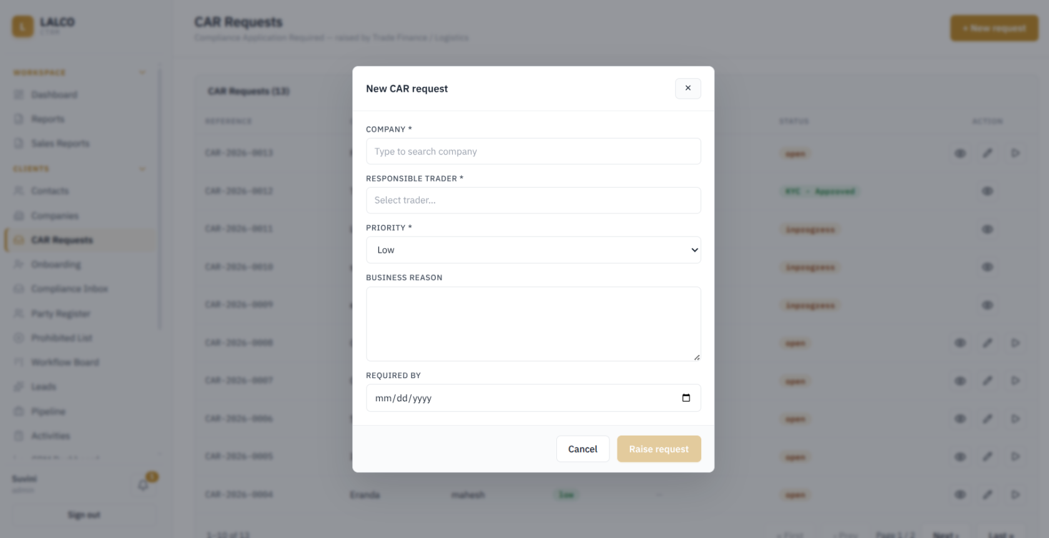1049x538 pixels.
Task: View the KYC Approved request eye icon
Action: pos(987,191)
